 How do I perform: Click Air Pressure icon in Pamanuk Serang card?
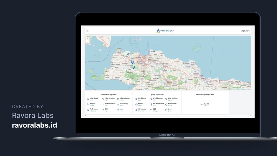88,110
